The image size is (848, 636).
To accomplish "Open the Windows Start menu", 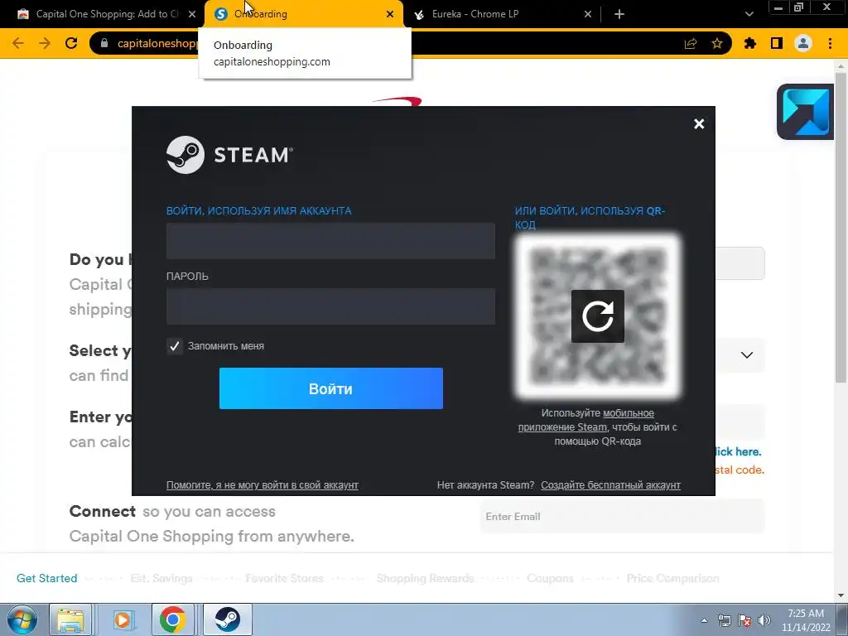I will (x=22, y=619).
